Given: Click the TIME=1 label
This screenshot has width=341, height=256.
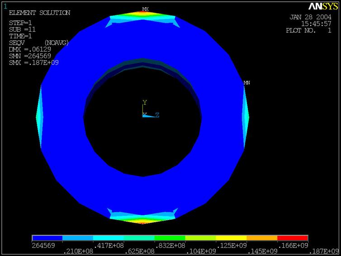Looking at the screenshot, I should [20, 36].
